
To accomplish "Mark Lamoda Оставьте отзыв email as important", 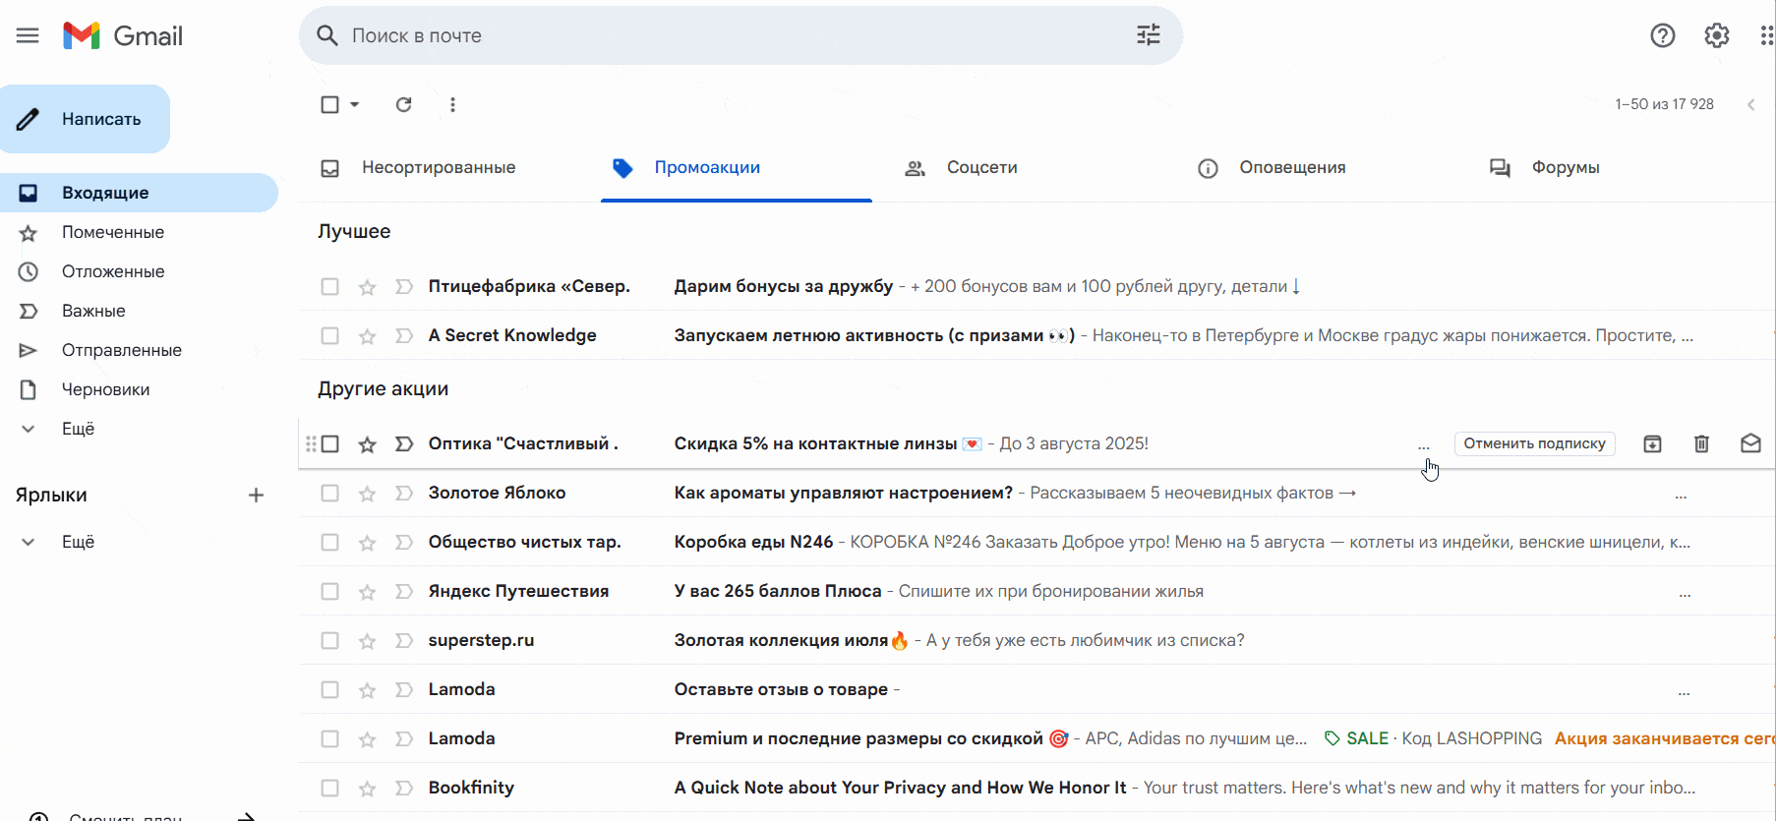I will [x=403, y=690].
